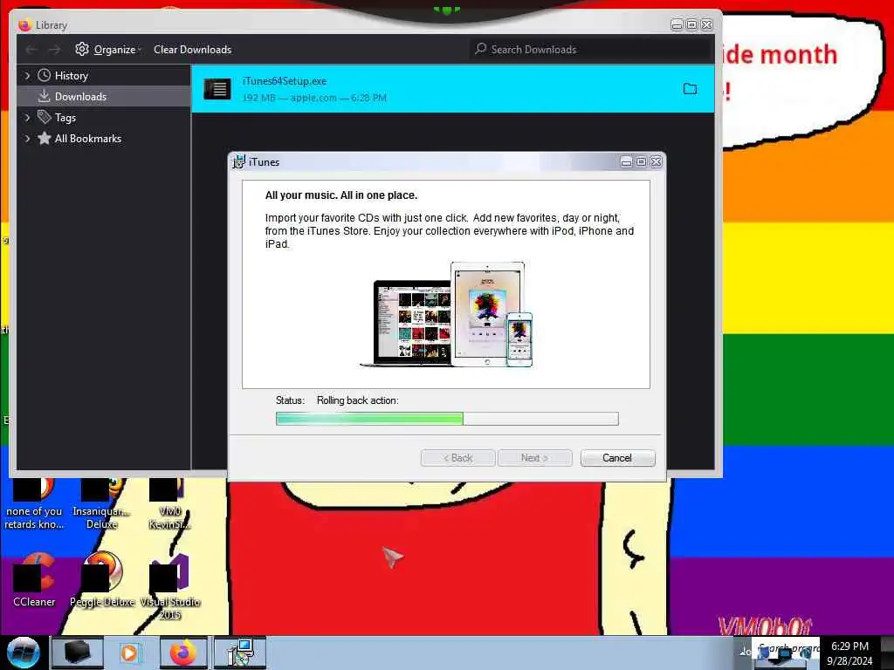
Task: Click the disabled Back button in iTunes setup
Action: coord(457,458)
